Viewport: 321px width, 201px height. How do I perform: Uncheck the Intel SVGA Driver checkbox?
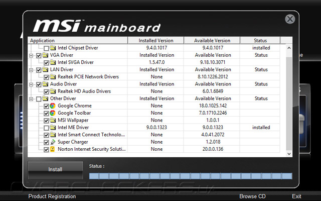46,62
